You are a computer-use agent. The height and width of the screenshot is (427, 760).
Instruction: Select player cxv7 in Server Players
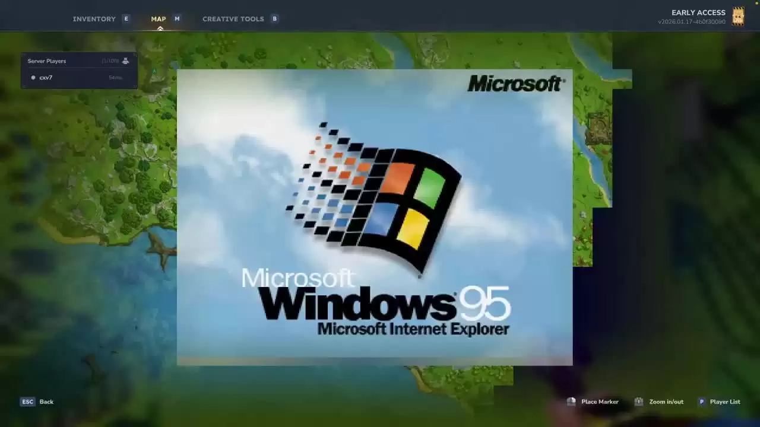[46, 77]
